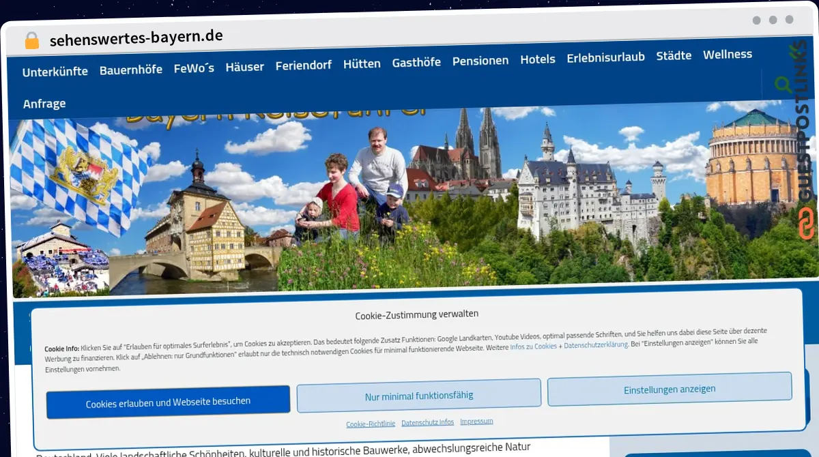Open the Unterkünfte navigation menu
The width and height of the screenshot is (819, 457).
pos(55,71)
